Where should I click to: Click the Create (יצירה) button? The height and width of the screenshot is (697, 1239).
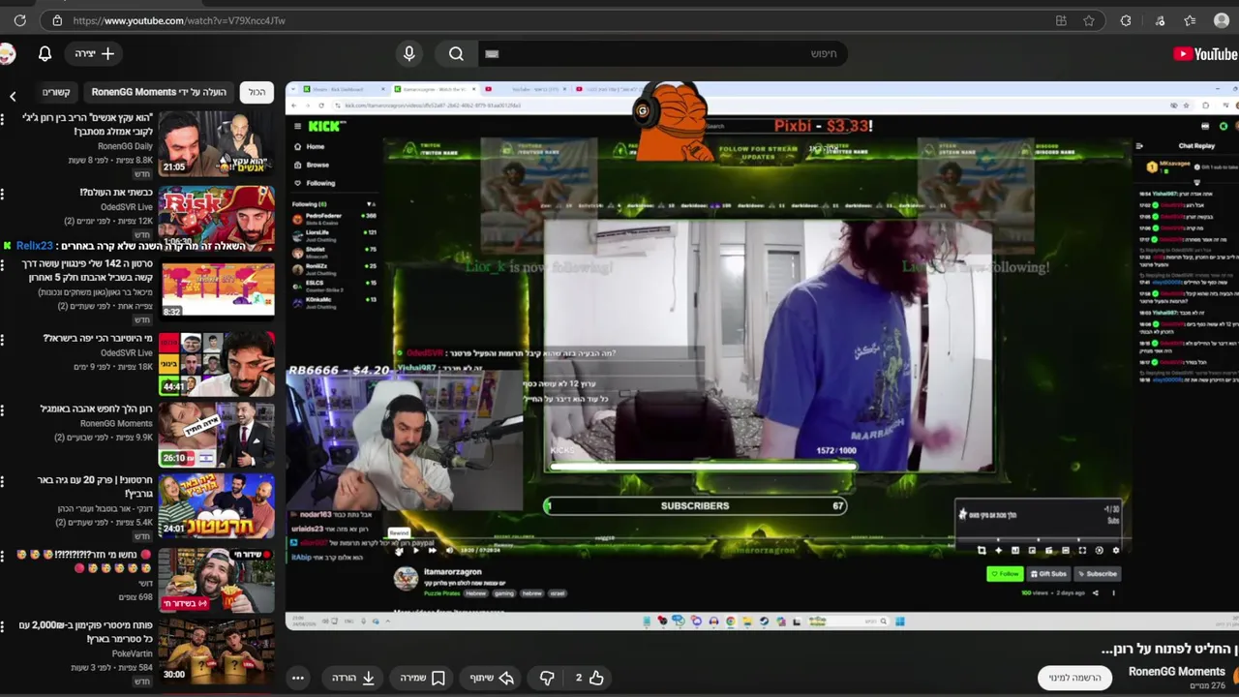tap(95, 54)
